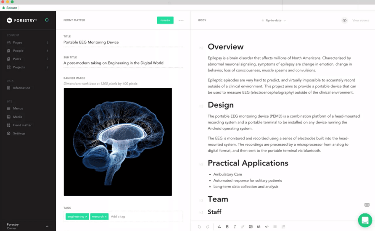Open the Up-to-date status dropdown
Image resolution: width=375 pixels, height=231 pixels.
274,20
